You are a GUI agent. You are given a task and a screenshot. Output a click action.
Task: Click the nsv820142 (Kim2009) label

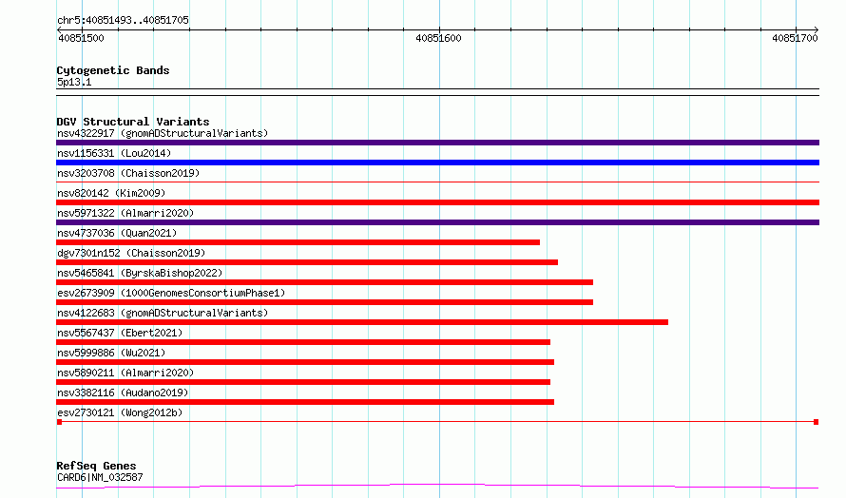coord(111,193)
